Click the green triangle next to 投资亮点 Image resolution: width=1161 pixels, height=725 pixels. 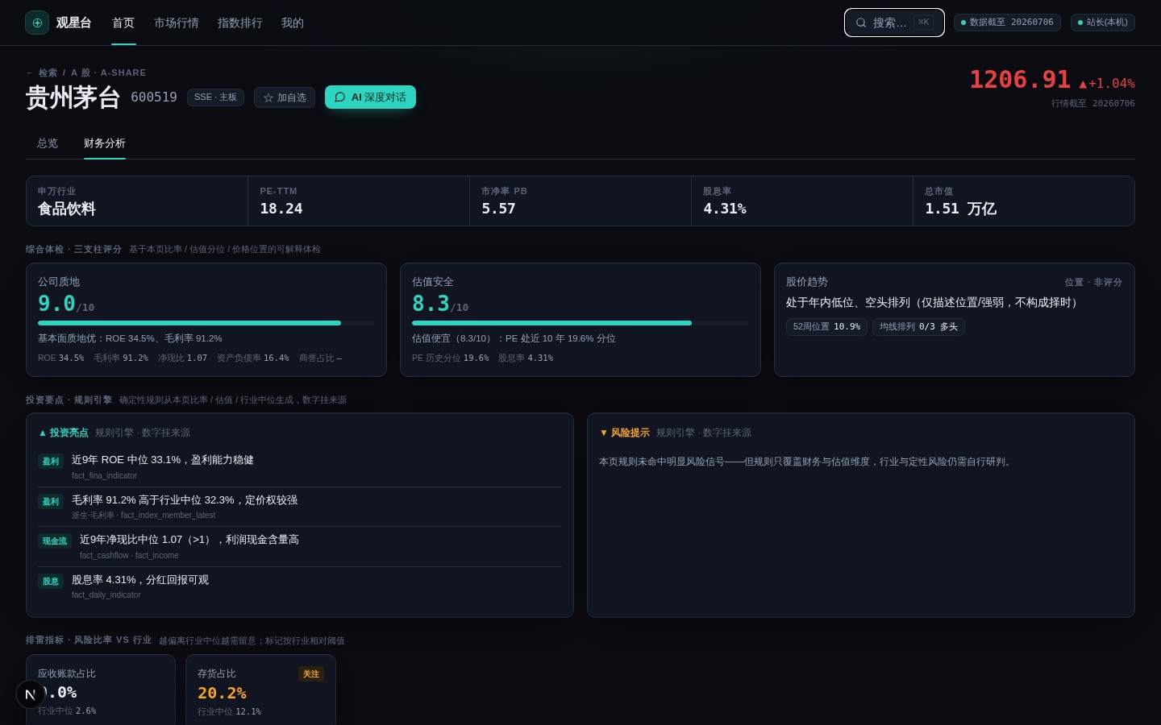(43, 433)
